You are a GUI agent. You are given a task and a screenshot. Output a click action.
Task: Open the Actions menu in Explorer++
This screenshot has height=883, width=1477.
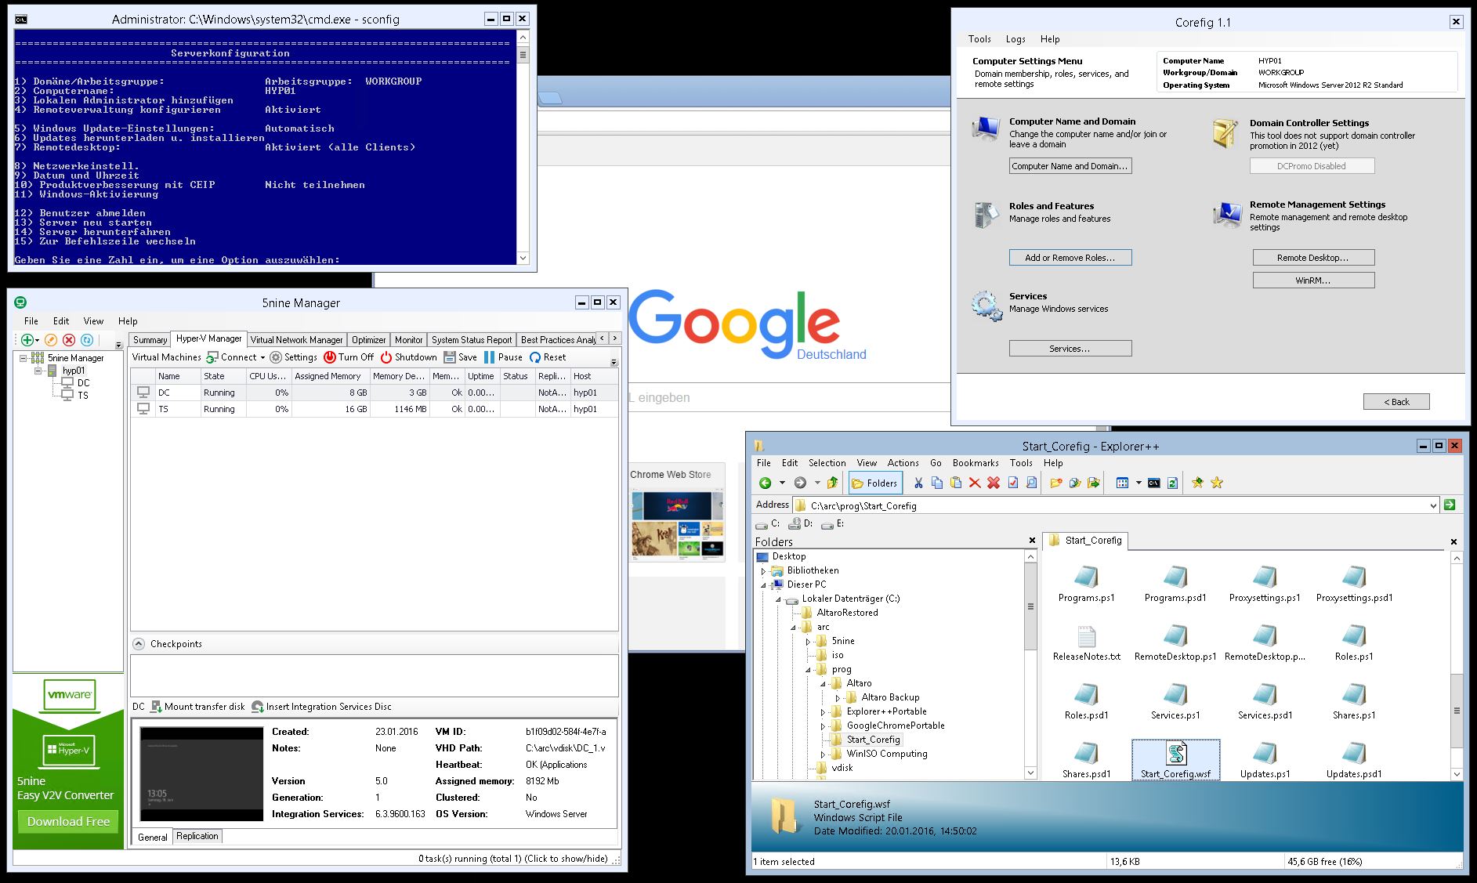pos(903,463)
